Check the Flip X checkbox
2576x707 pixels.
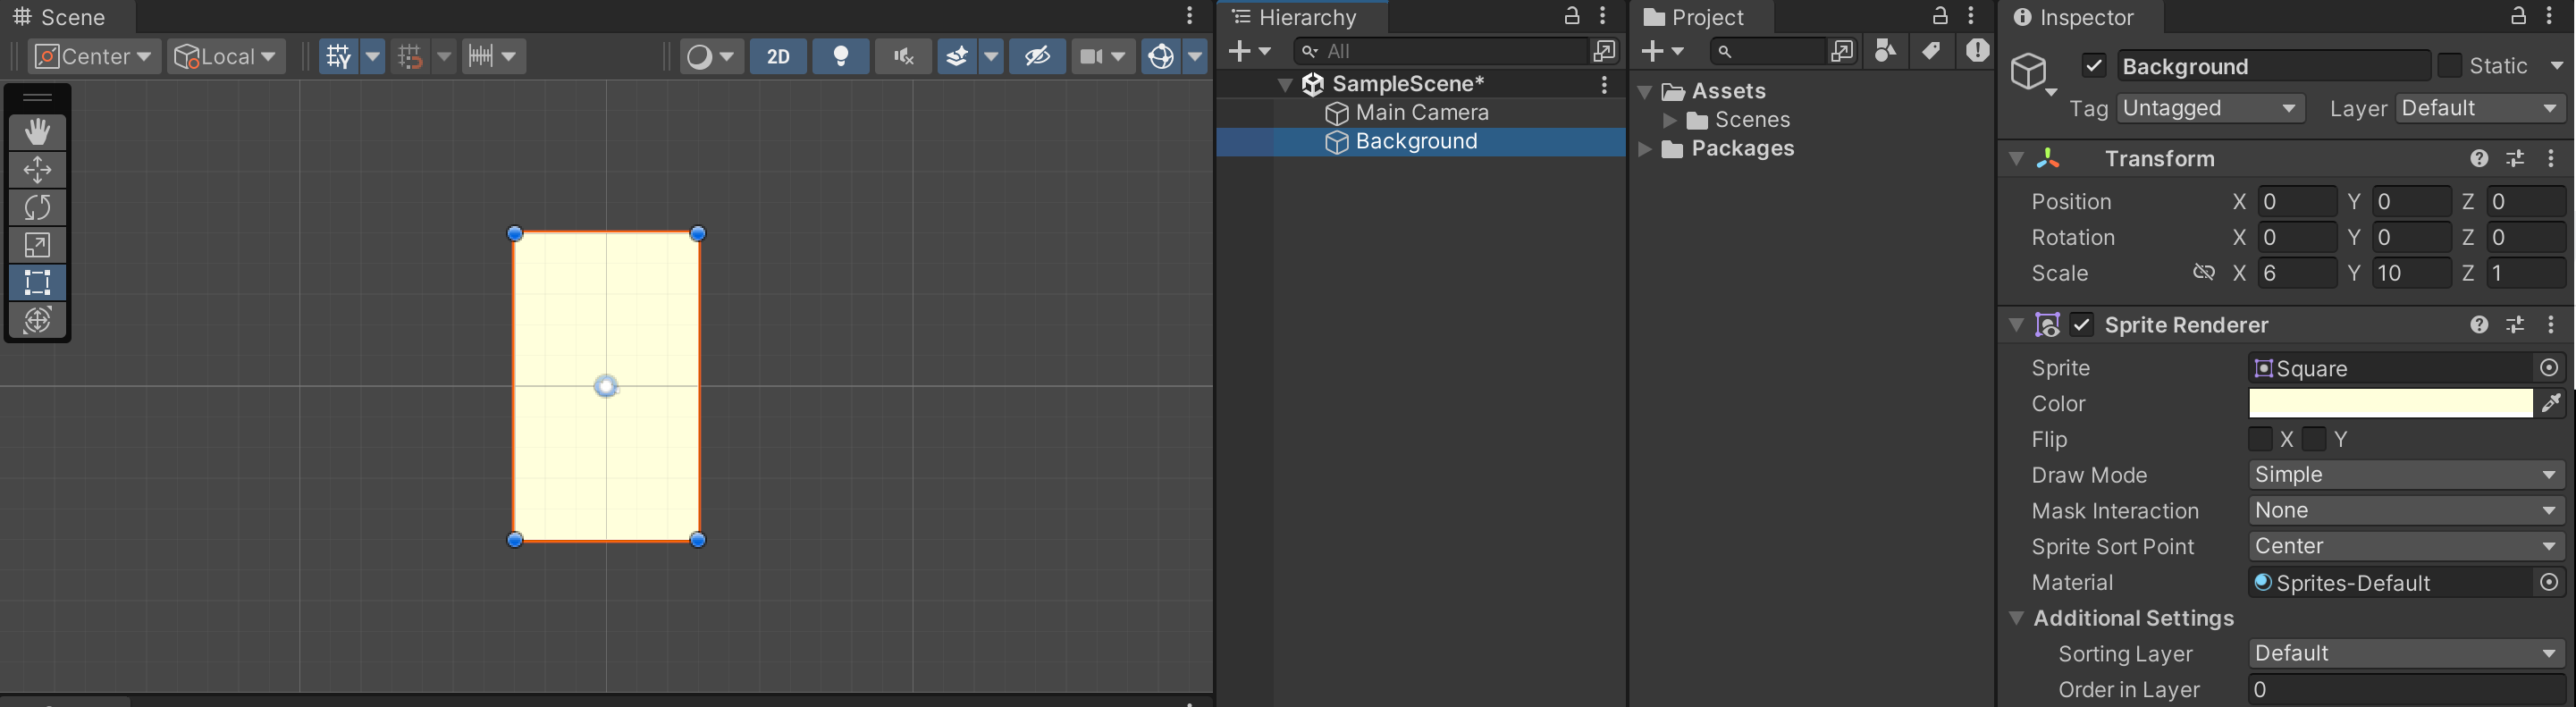(x=2260, y=439)
